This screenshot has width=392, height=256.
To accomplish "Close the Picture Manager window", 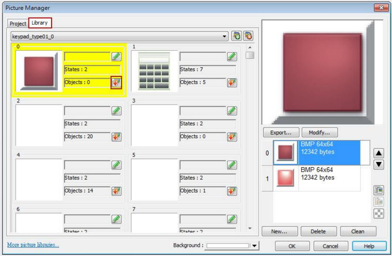I will [x=381, y=8].
